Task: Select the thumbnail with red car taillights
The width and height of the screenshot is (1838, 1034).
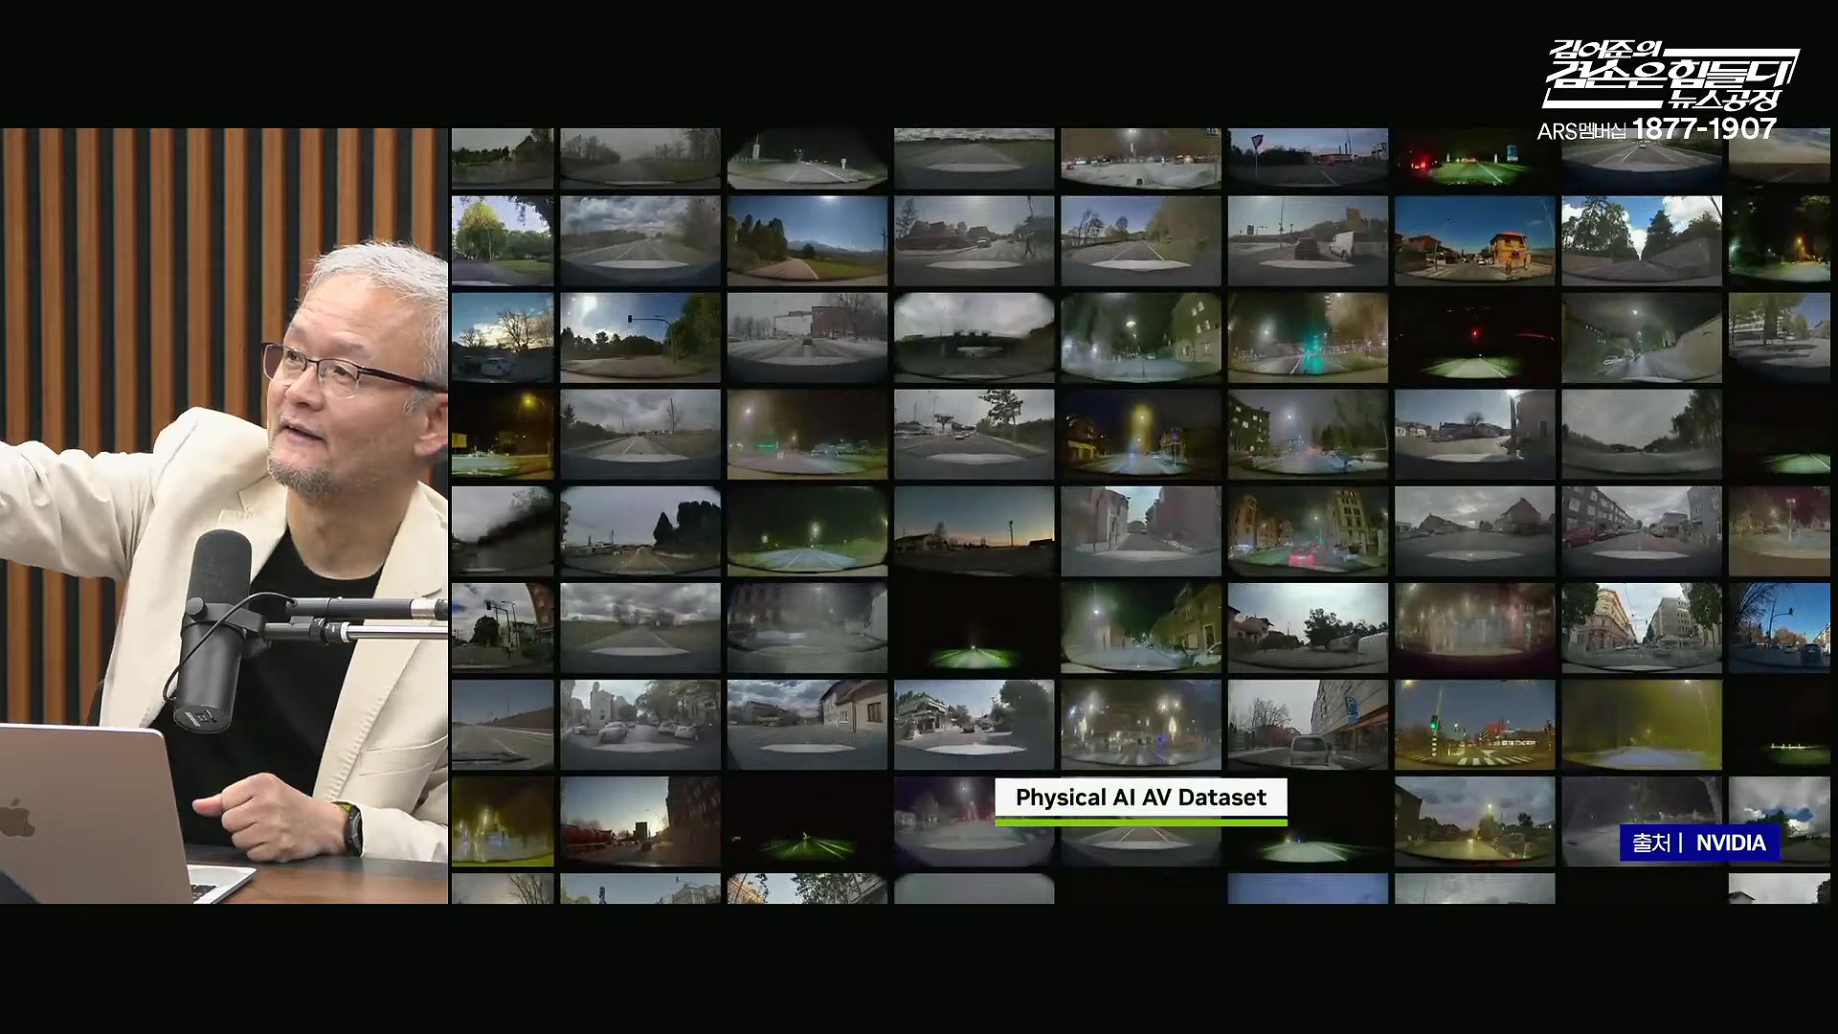Action: tap(1307, 531)
